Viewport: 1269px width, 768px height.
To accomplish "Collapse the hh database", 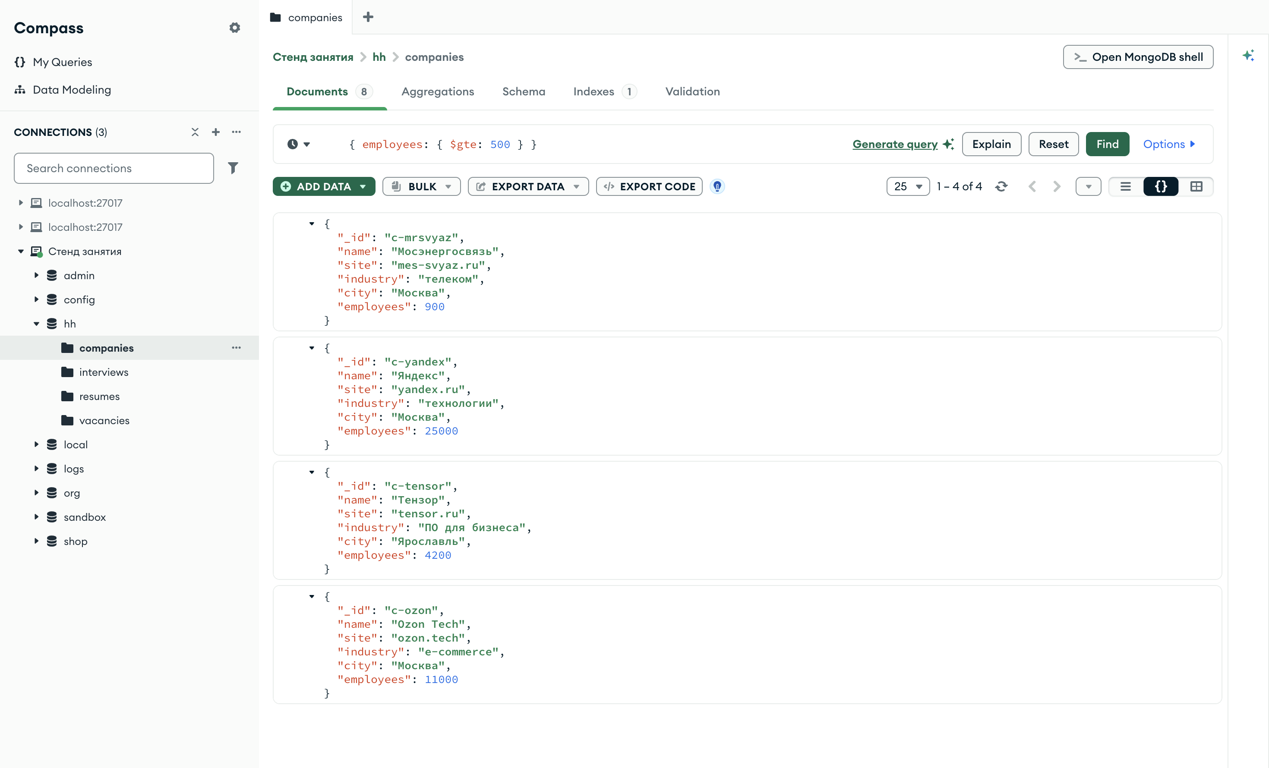I will pos(36,324).
